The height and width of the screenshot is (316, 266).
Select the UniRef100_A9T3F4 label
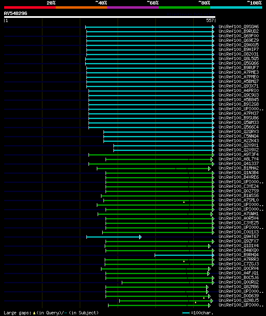point(239,154)
